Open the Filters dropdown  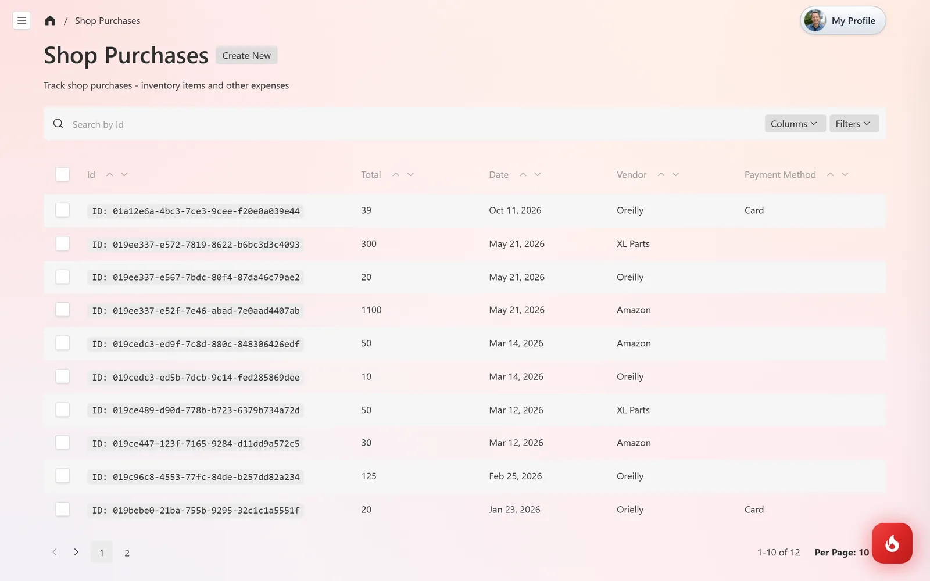pos(854,124)
